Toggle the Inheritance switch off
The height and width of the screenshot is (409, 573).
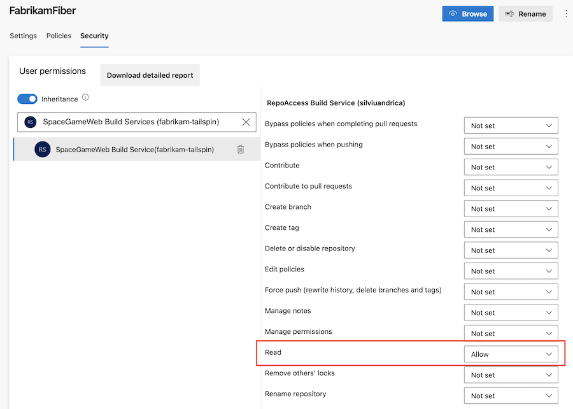(x=27, y=99)
